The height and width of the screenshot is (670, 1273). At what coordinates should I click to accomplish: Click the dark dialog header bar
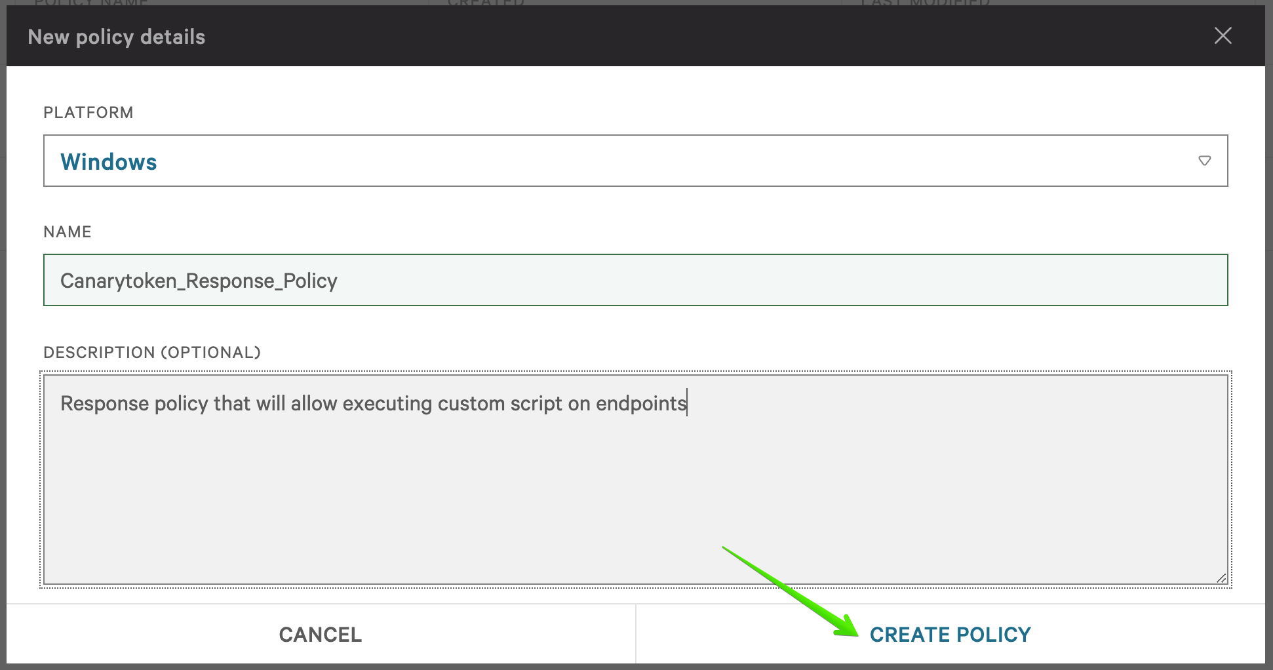pos(656,36)
